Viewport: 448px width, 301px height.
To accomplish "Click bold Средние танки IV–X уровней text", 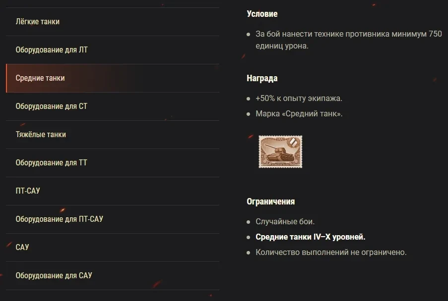I will point(311,237).
